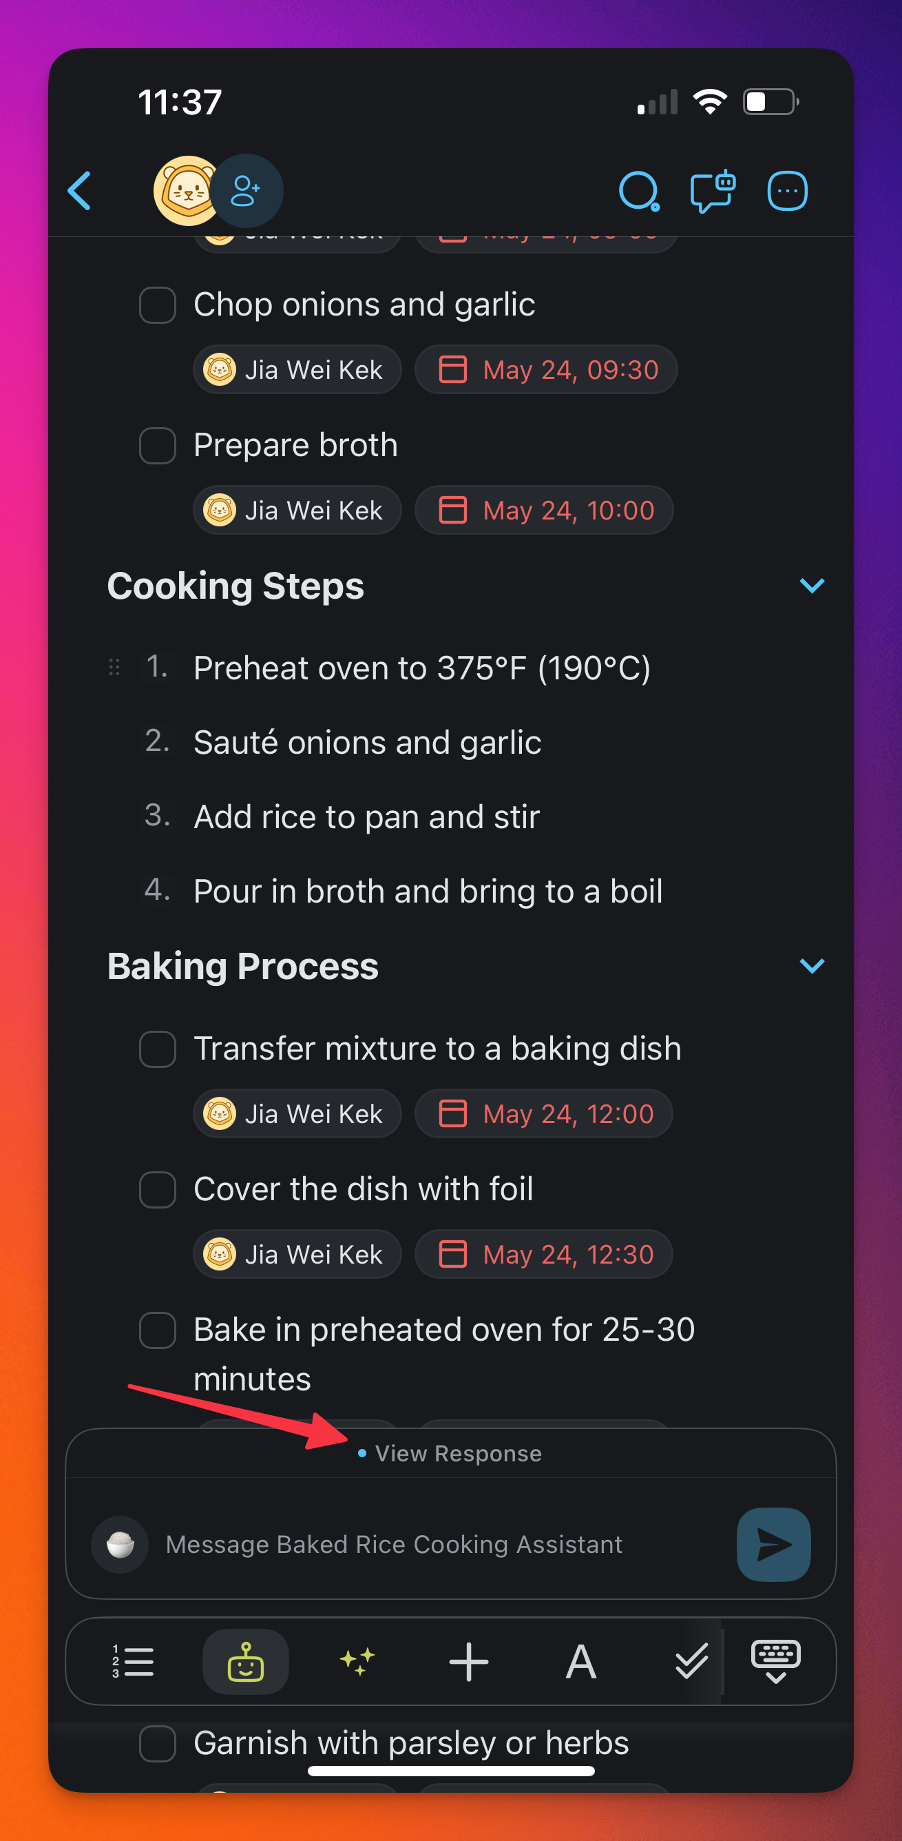
Task: Open text formatting A toolbar item
Action: [580, 1661]
